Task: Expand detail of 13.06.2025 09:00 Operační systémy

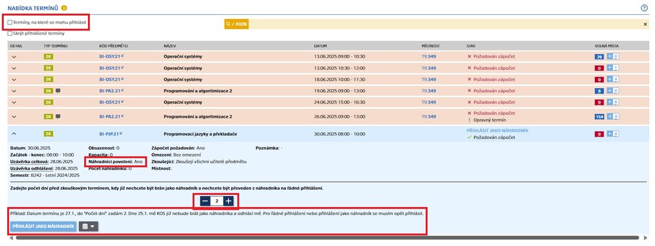Action: click(x=14, y=56)
